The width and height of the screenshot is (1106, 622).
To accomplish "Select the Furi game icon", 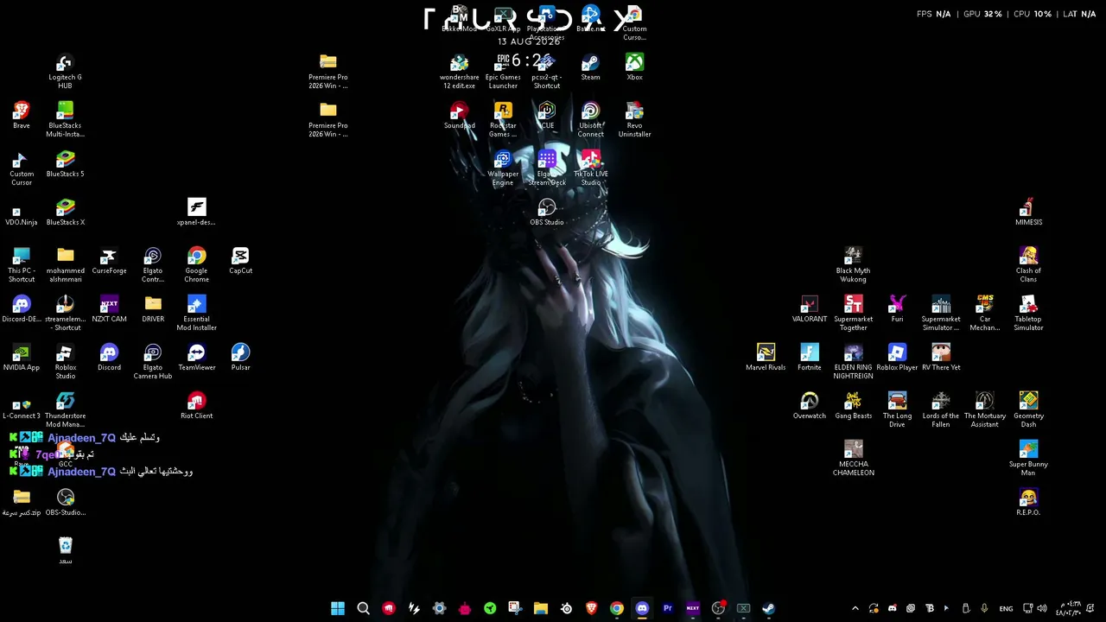I will point(897,309).
